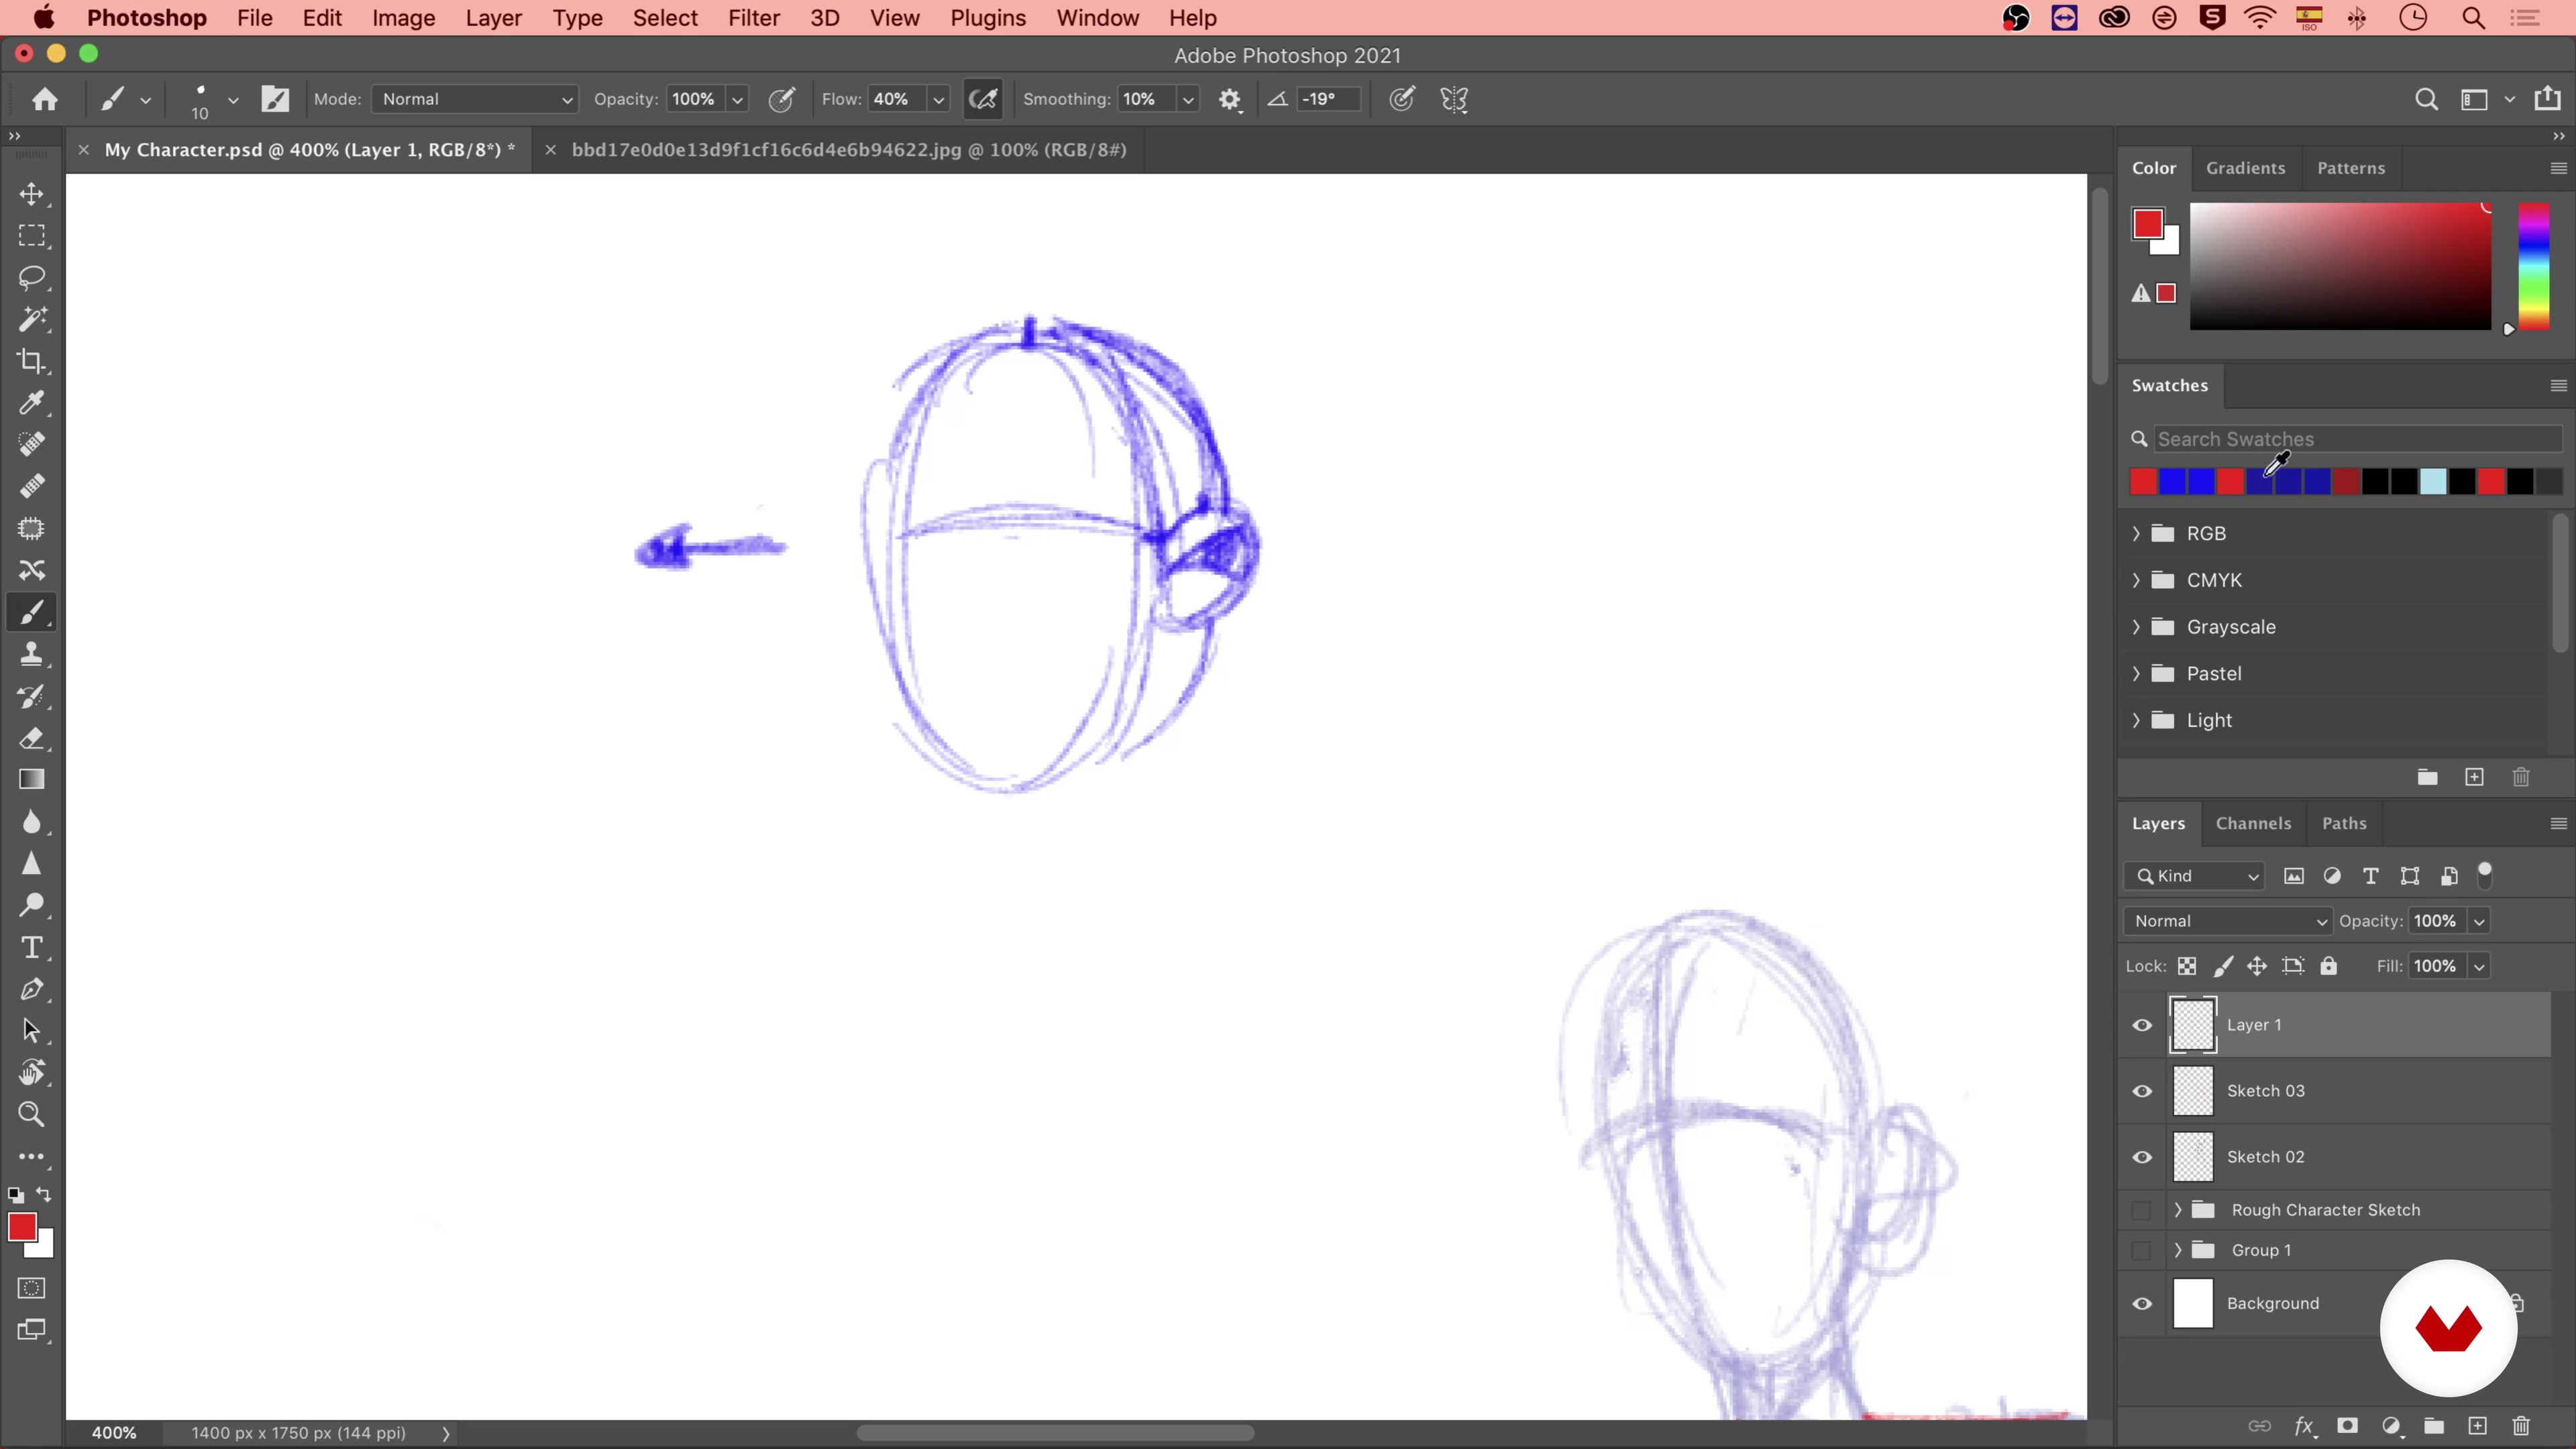Viewport: 2576px width, 1449px height.
Task: Expand the Grayscale swatch folder
Action: pos(2136,627)
